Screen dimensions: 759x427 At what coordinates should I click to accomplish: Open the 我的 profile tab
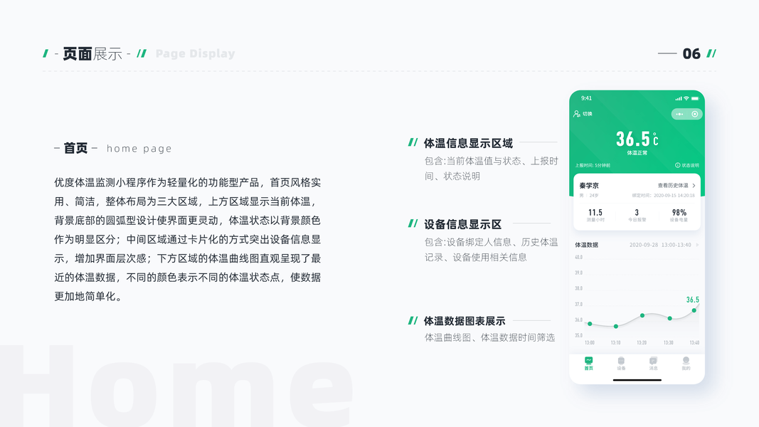pos(686,364)
